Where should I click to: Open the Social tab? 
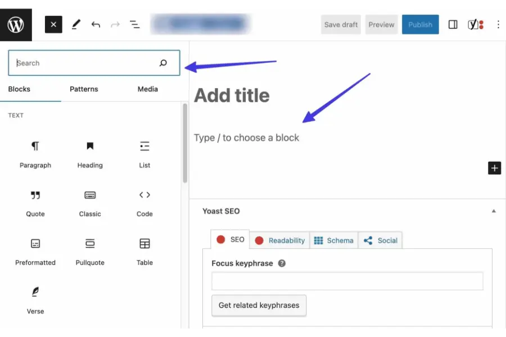[x=380, y=240]
